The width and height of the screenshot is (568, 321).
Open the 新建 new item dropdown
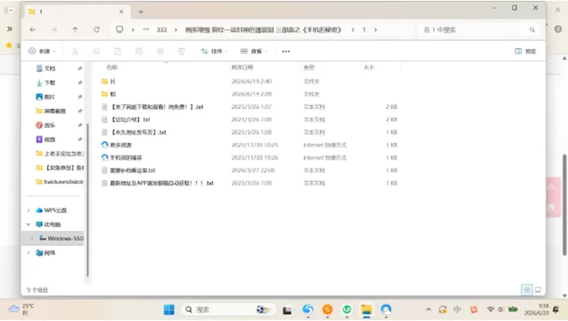pos(43,51)
